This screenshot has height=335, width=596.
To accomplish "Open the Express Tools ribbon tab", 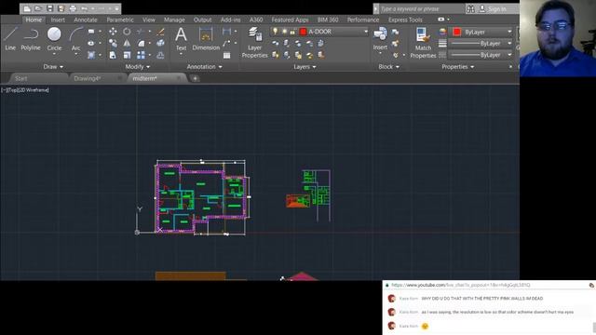I will click(405, 20).
